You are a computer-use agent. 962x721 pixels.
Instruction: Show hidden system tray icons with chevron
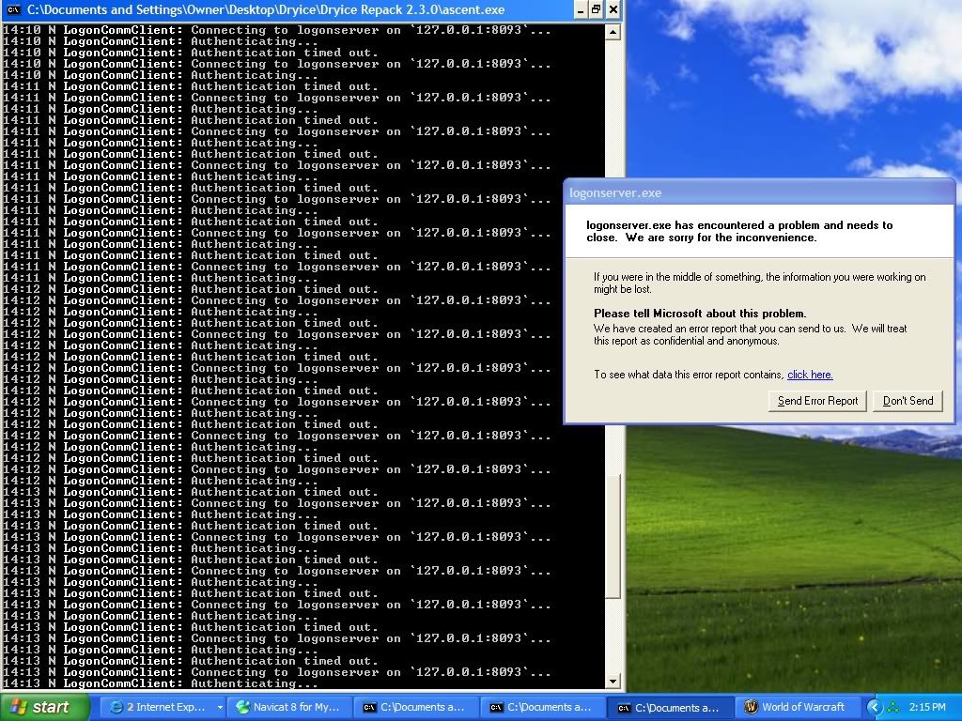pos(873,707)
